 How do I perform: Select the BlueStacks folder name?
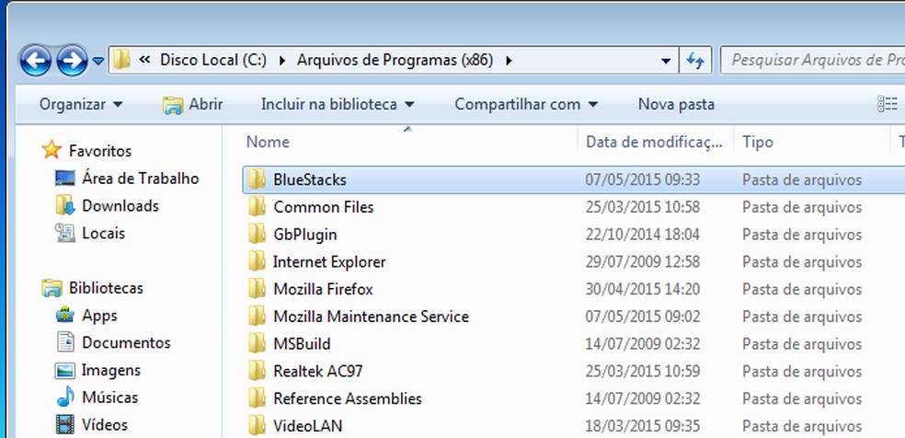click(x=310, y=179)
